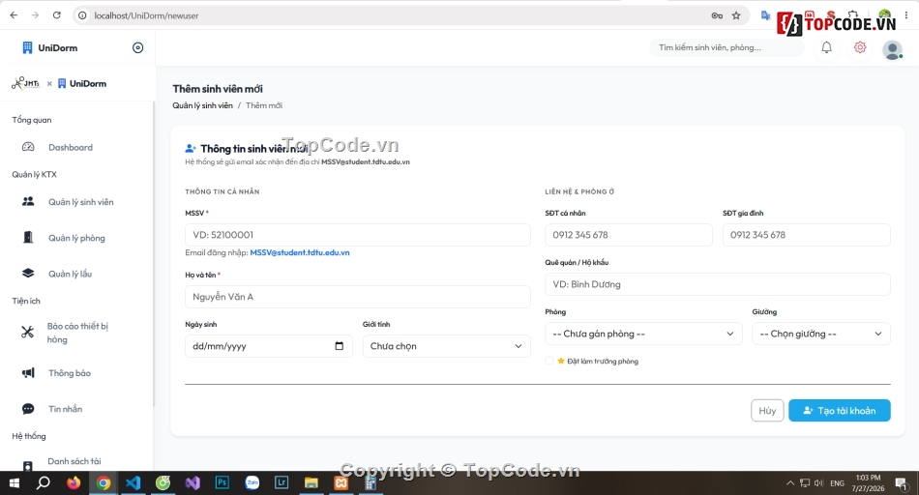
Task: Open the Phòng Chưa gán phòng dropdown
Action: pos(643,334)
